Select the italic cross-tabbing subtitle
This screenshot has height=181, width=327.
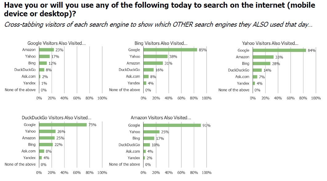click(158, 25)
